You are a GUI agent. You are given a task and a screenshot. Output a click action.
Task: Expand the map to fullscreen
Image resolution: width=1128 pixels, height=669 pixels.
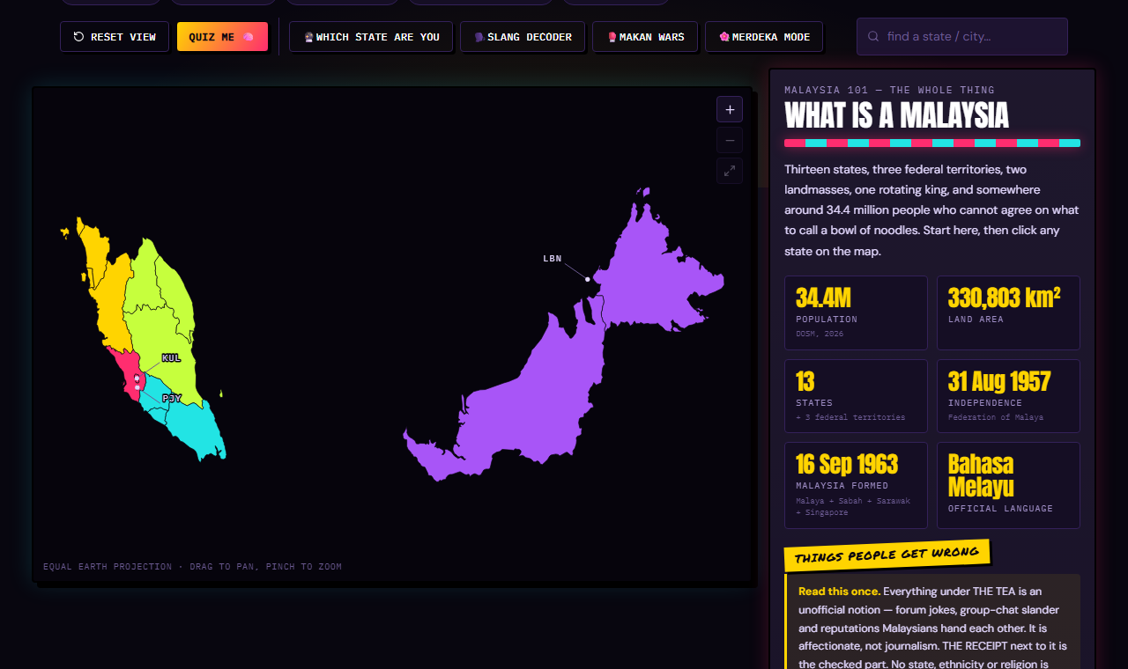[x=730, y=171]
